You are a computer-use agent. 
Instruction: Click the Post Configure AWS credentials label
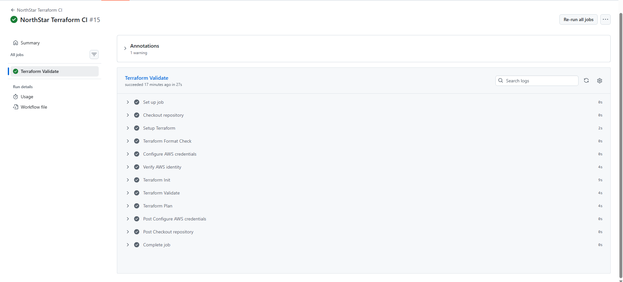click(x=175, y=219)
